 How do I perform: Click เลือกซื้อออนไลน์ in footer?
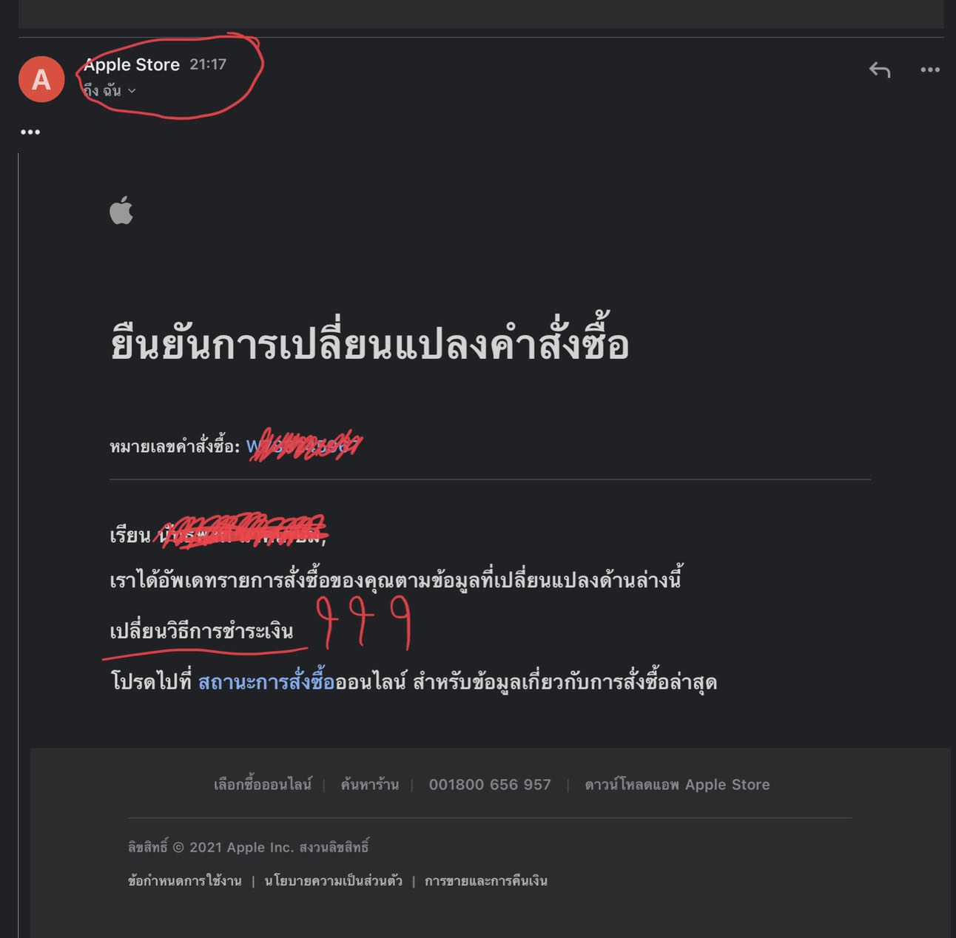pos(263,784)
